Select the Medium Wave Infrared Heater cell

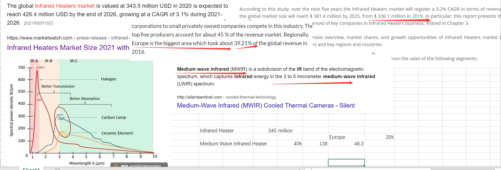pos(233,144)
